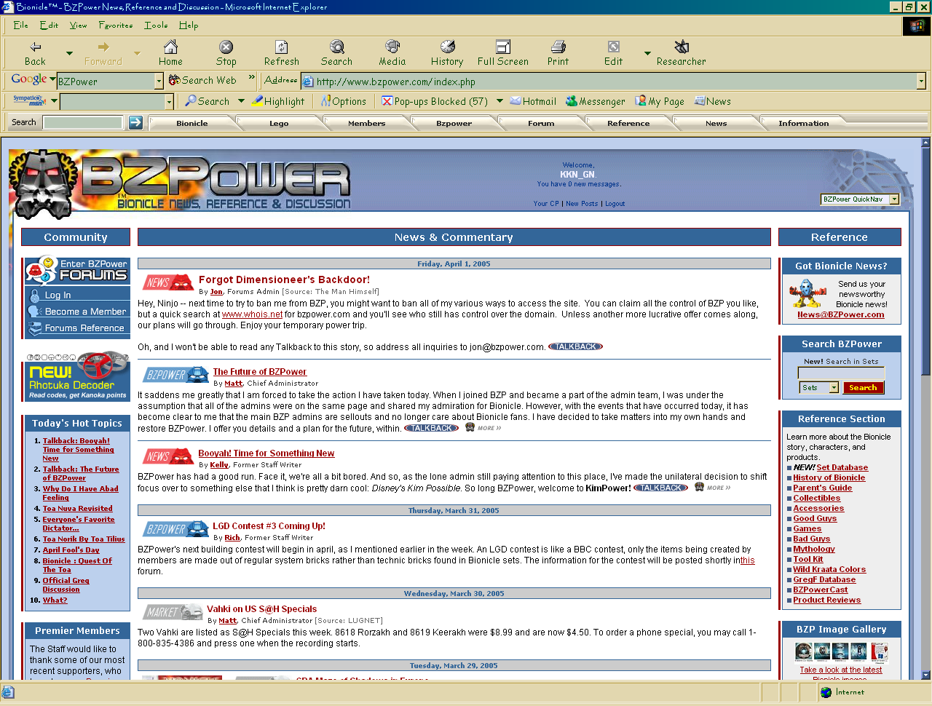Screen dimensions: 932x706
Task: Click in the Search BZPower text field
Action: tap(841, 373)
